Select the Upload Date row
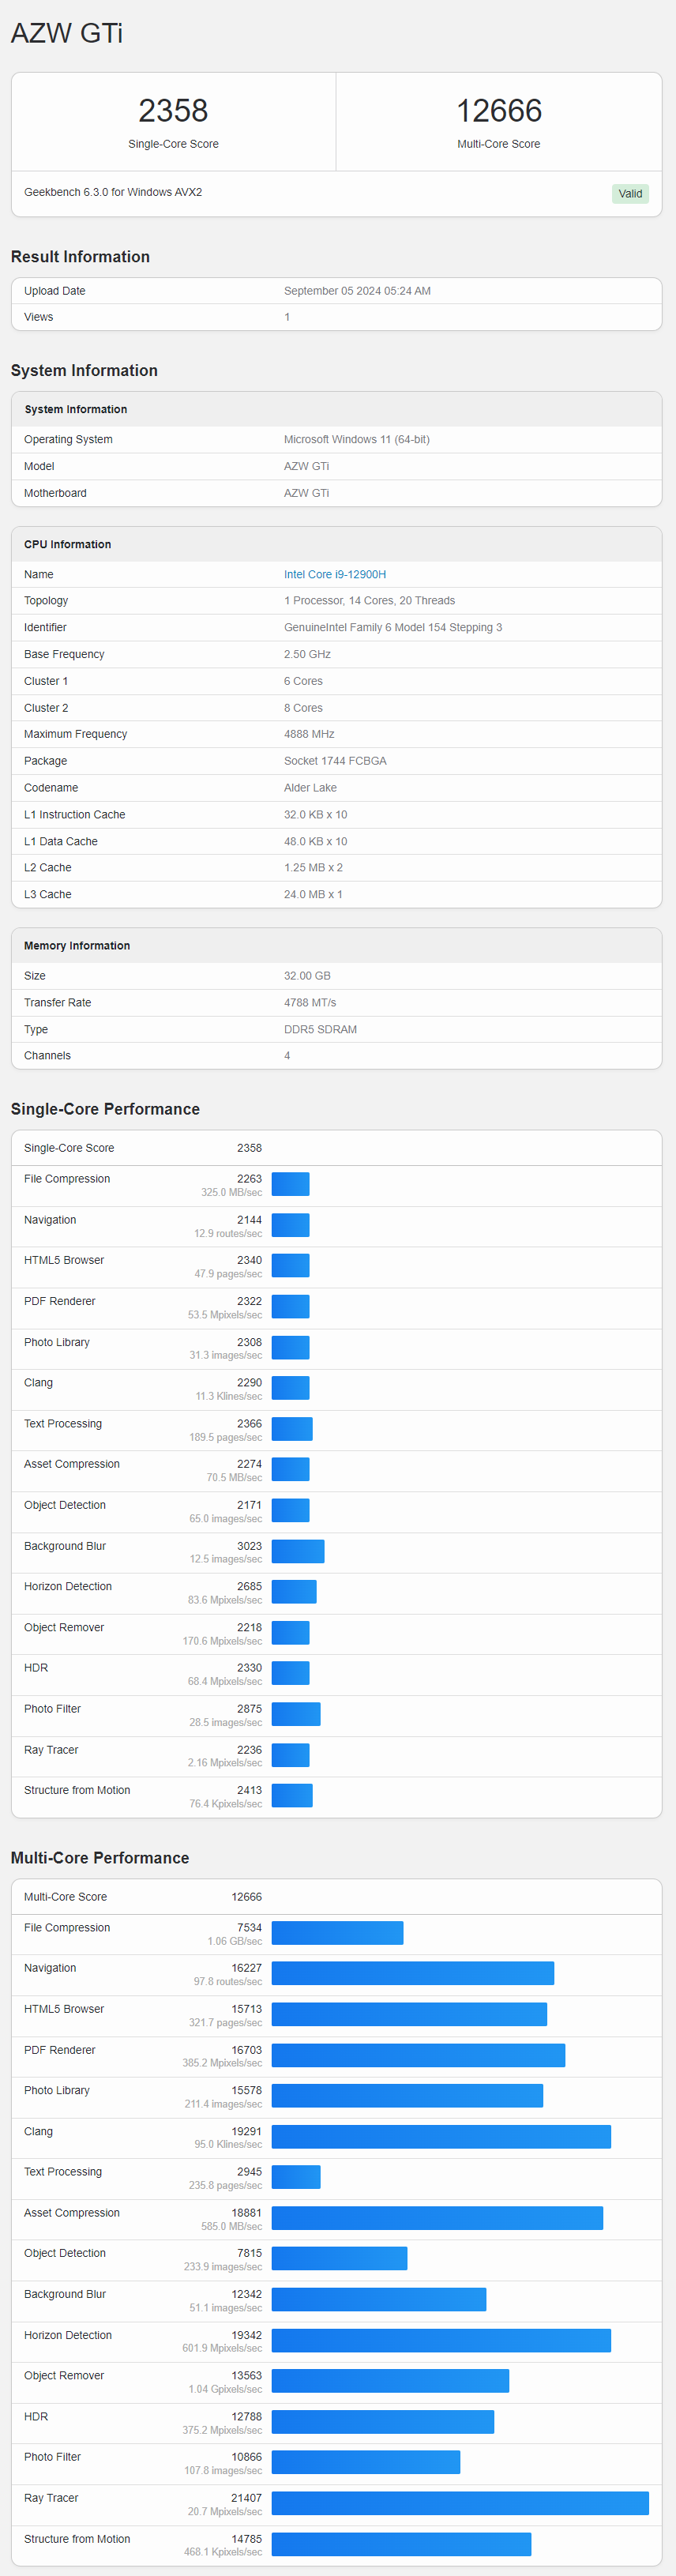This screenshot has width=676, height=2576. tap(336, 291)
